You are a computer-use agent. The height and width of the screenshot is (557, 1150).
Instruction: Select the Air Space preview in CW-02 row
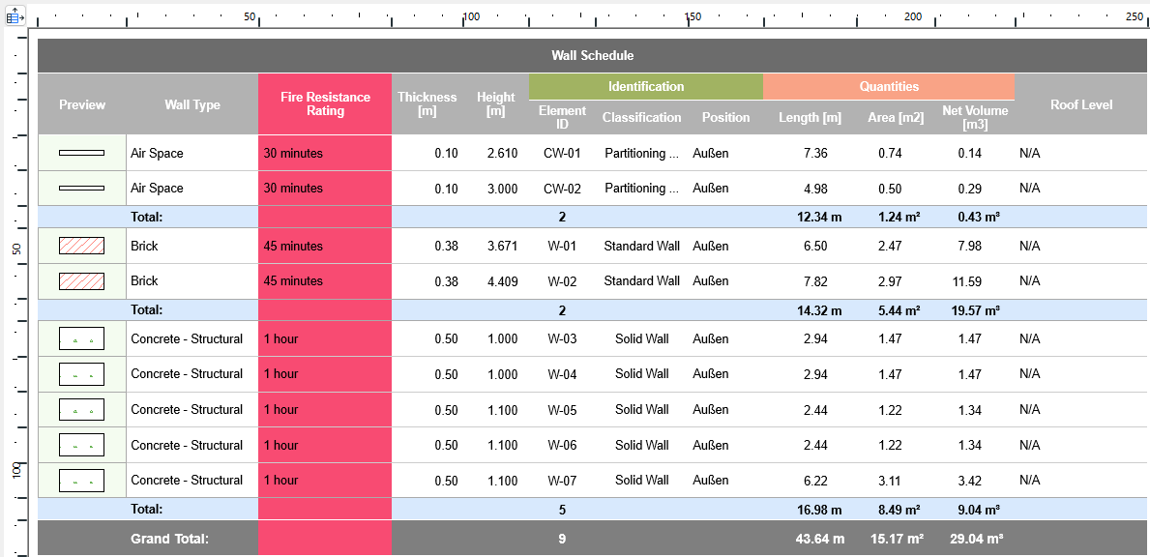(81, 189)
